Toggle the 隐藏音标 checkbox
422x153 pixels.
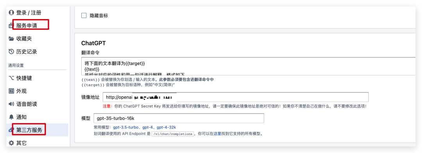click(x=84, y=16)
